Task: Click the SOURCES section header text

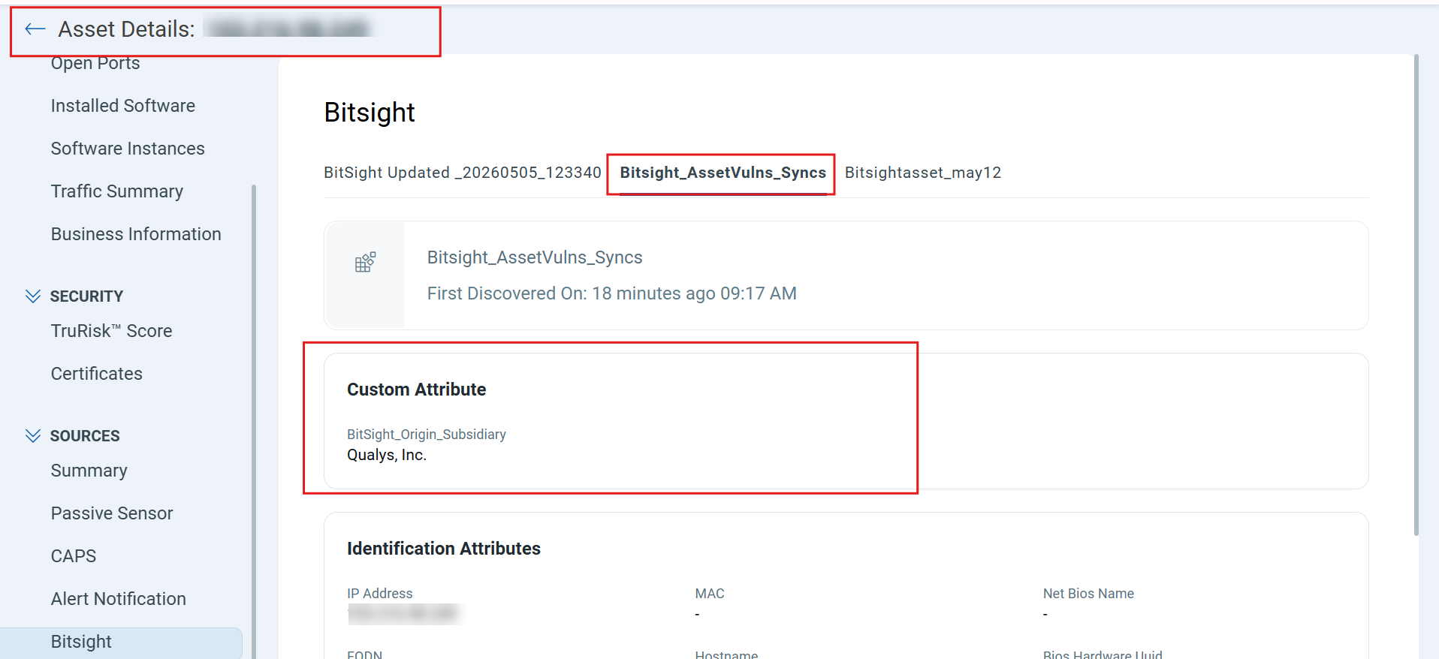Action: pos(85,436)
